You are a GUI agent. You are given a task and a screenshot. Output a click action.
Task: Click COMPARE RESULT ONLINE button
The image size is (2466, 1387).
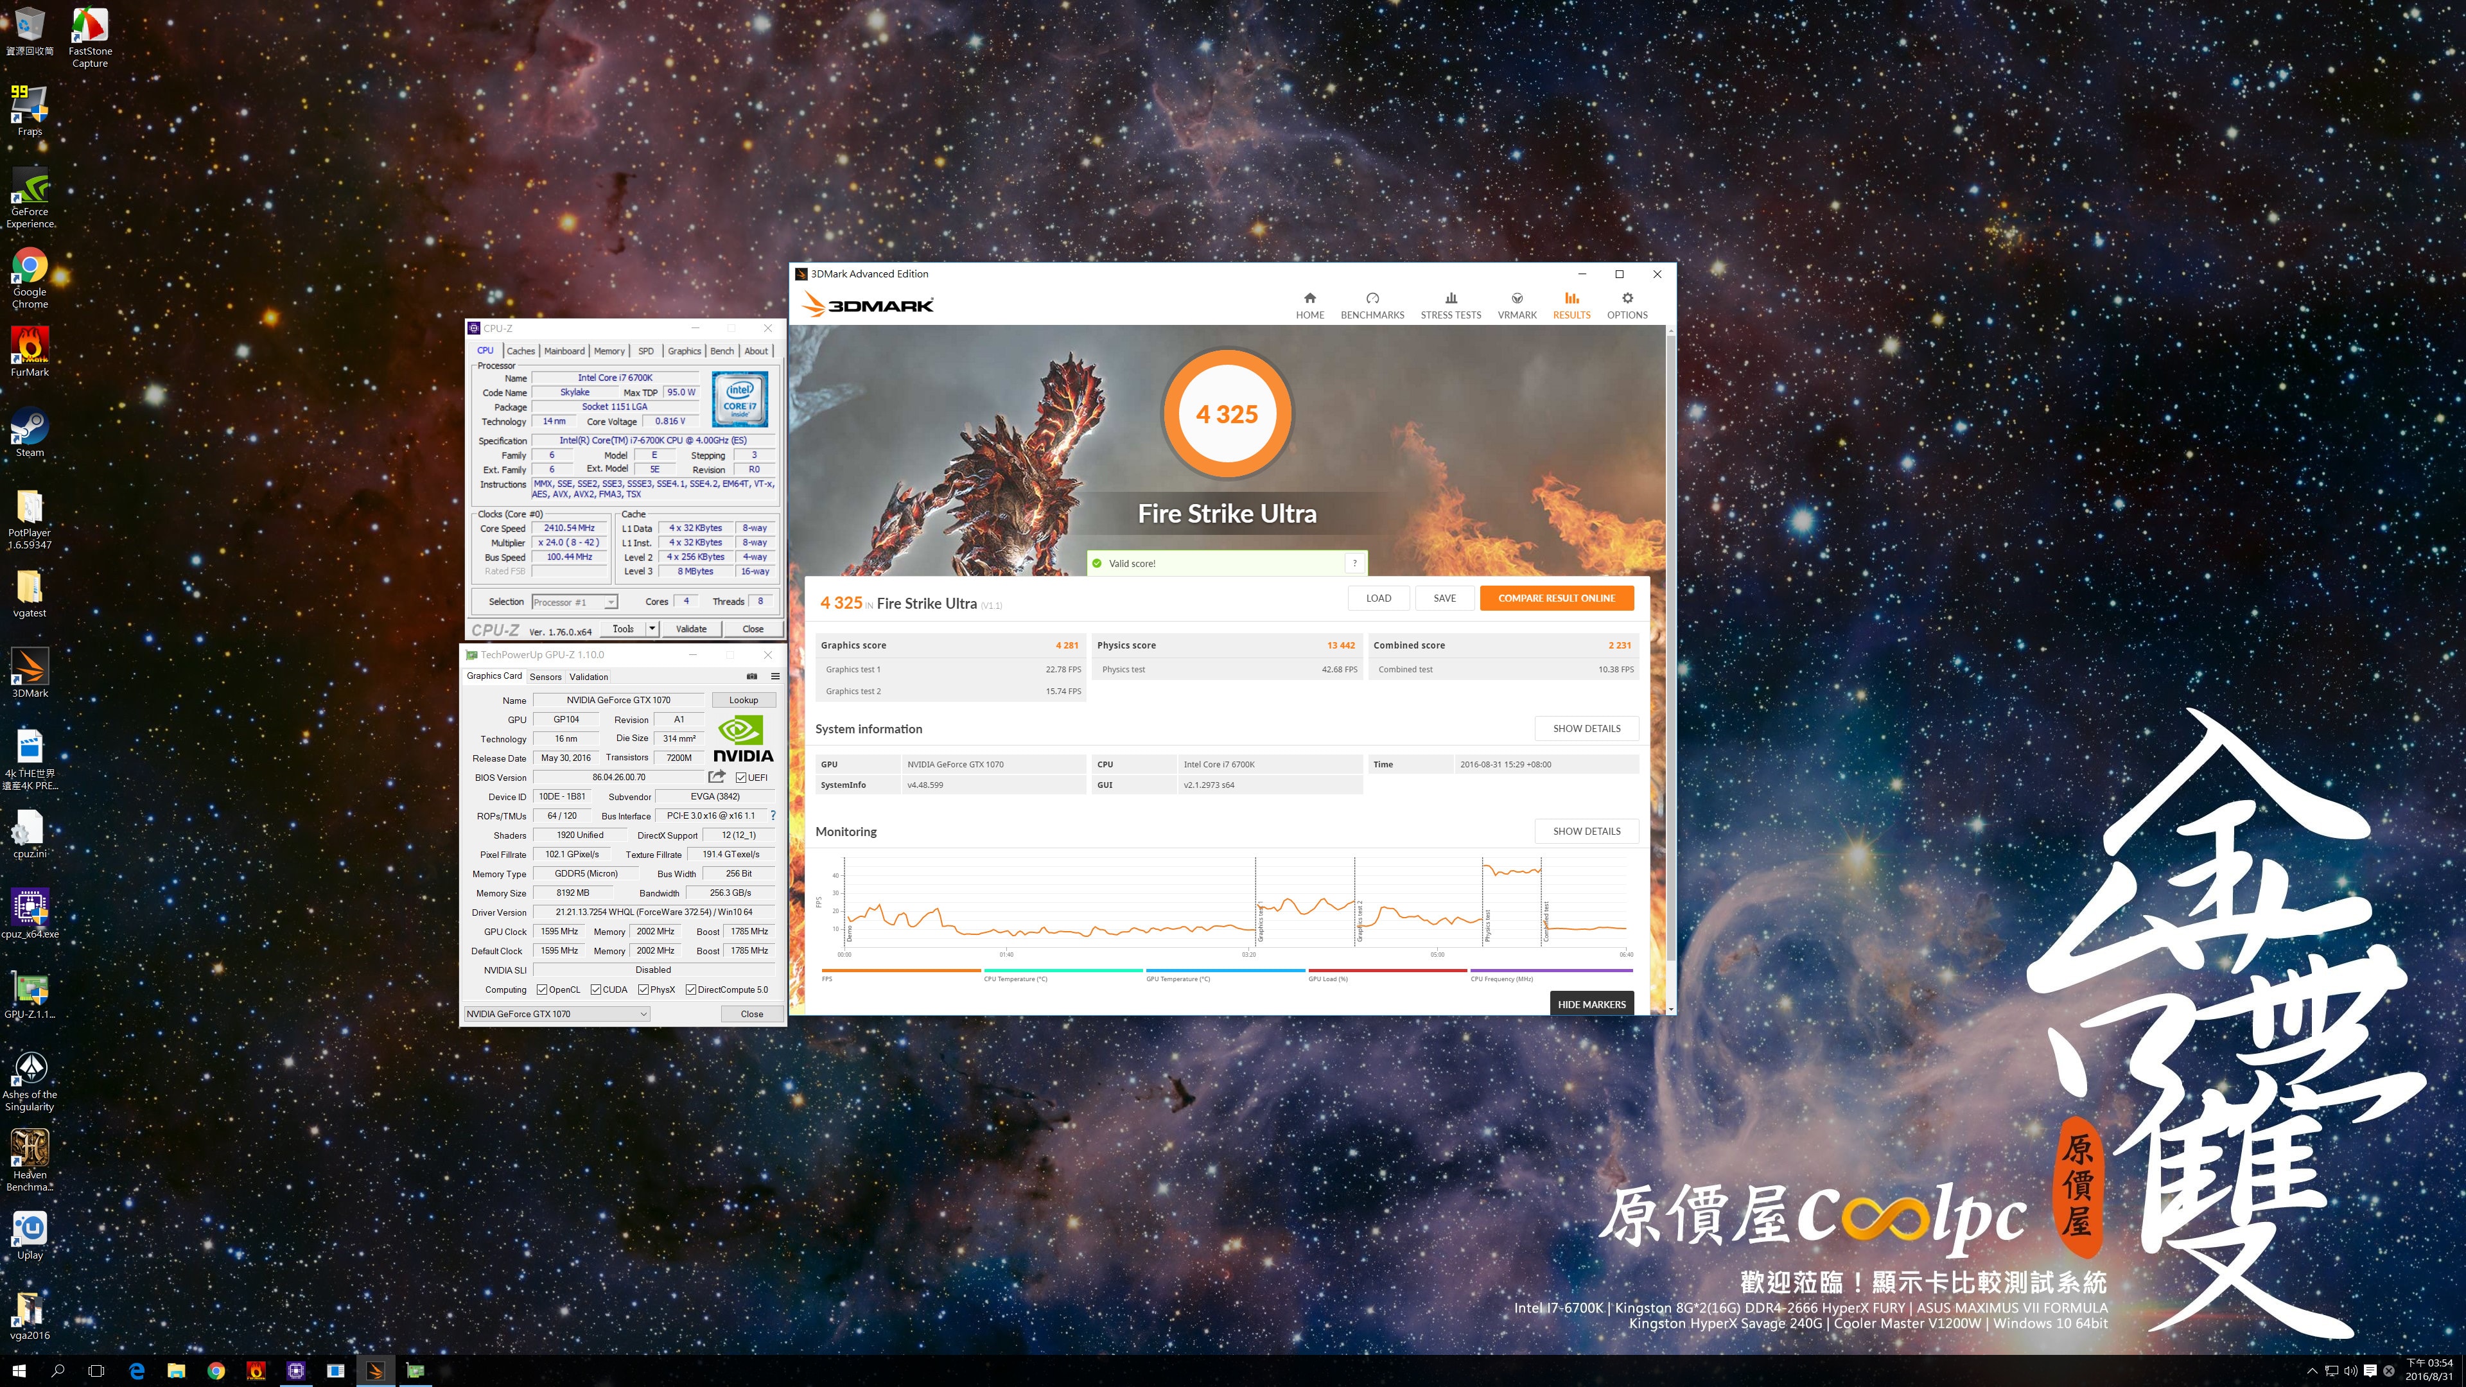coord(1557,598)
